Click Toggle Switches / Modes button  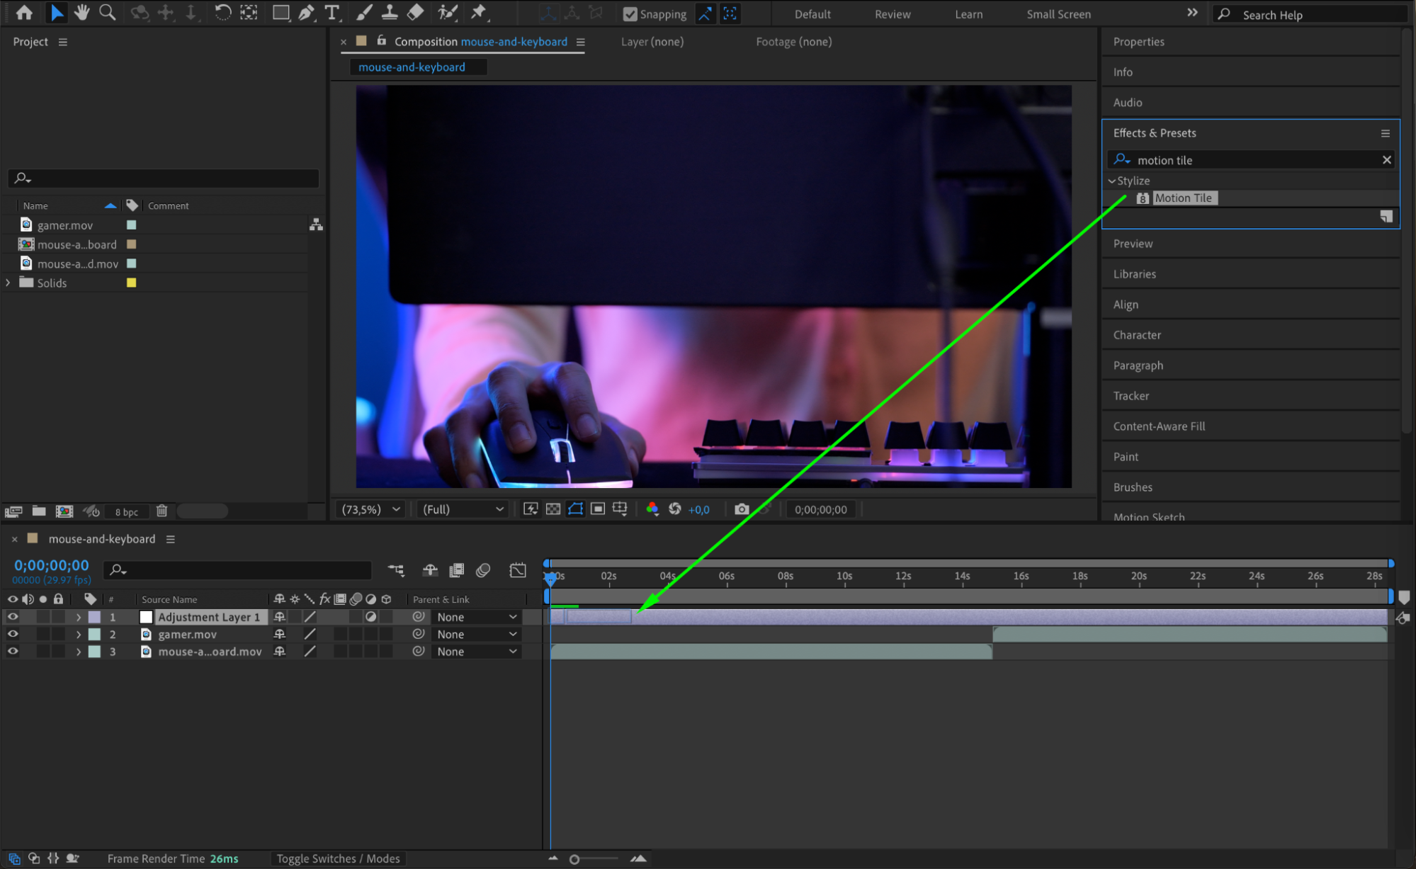338,858
